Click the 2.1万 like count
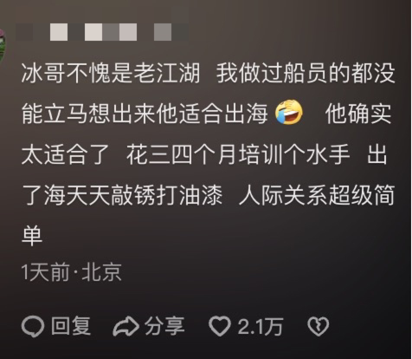412x359 pixels. 261,327
